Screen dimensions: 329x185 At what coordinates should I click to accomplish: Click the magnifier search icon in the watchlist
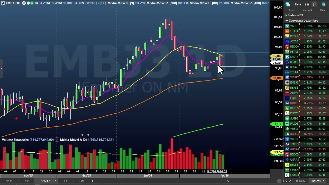pyautogui.click(x=314, y=4)
